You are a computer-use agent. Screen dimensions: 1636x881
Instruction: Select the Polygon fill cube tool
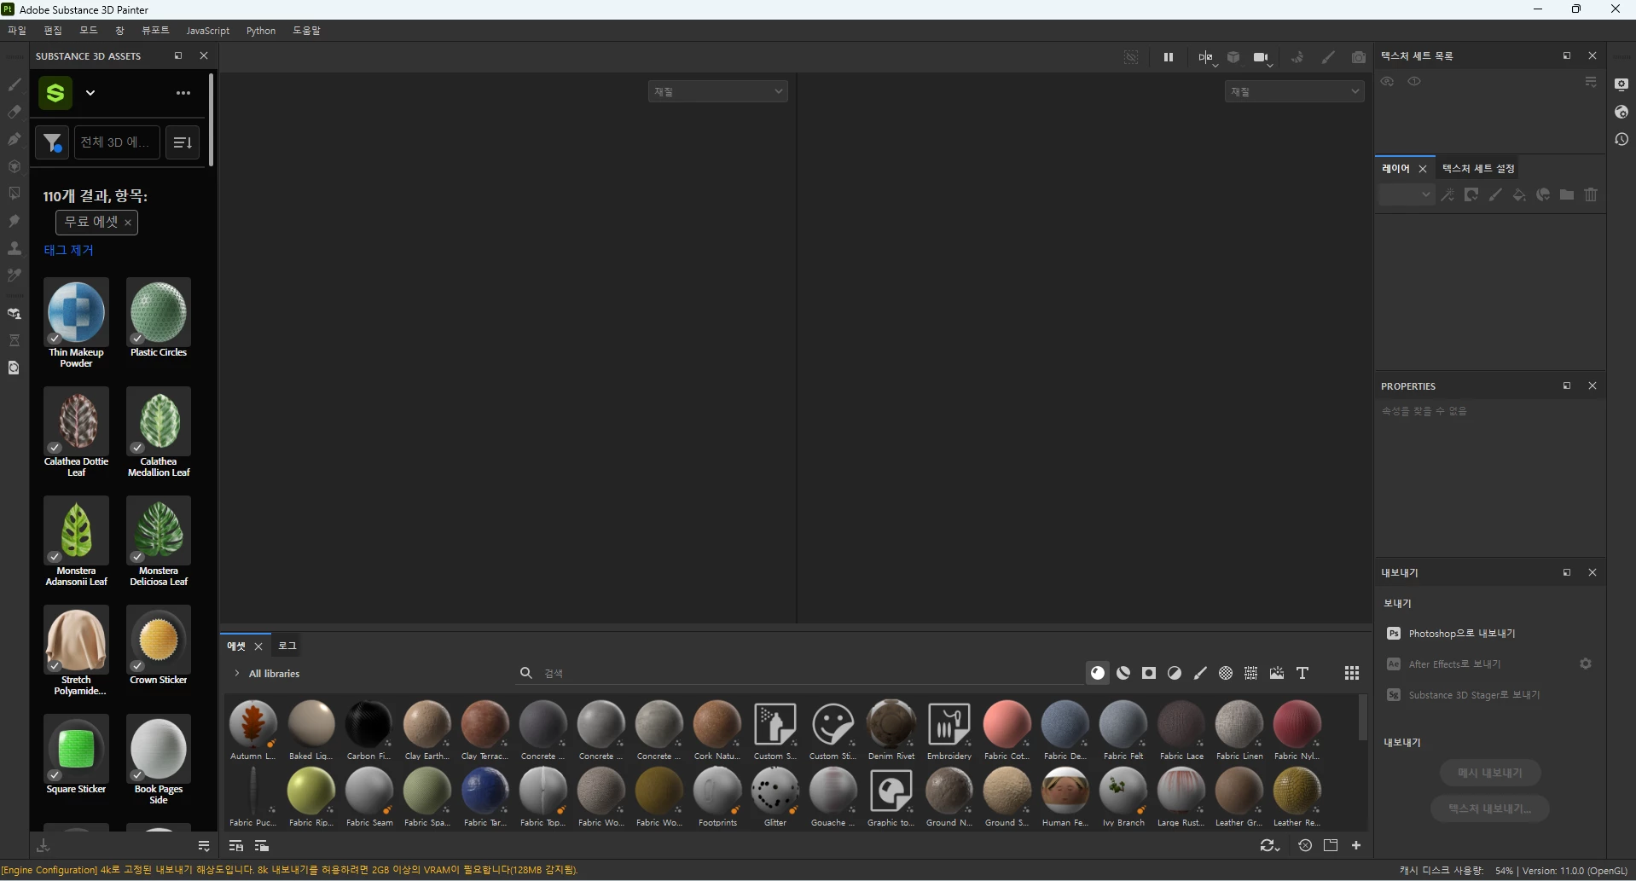pos(15,166)
